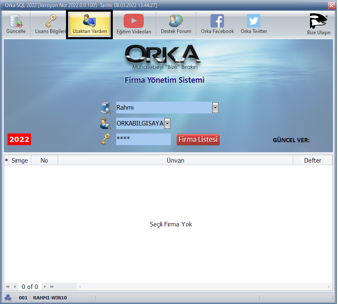Click the Defter column header
The image size is (338, 304).
click(313, 161)
